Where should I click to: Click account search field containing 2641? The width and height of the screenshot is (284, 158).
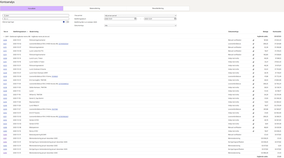[x=36, y=16]
